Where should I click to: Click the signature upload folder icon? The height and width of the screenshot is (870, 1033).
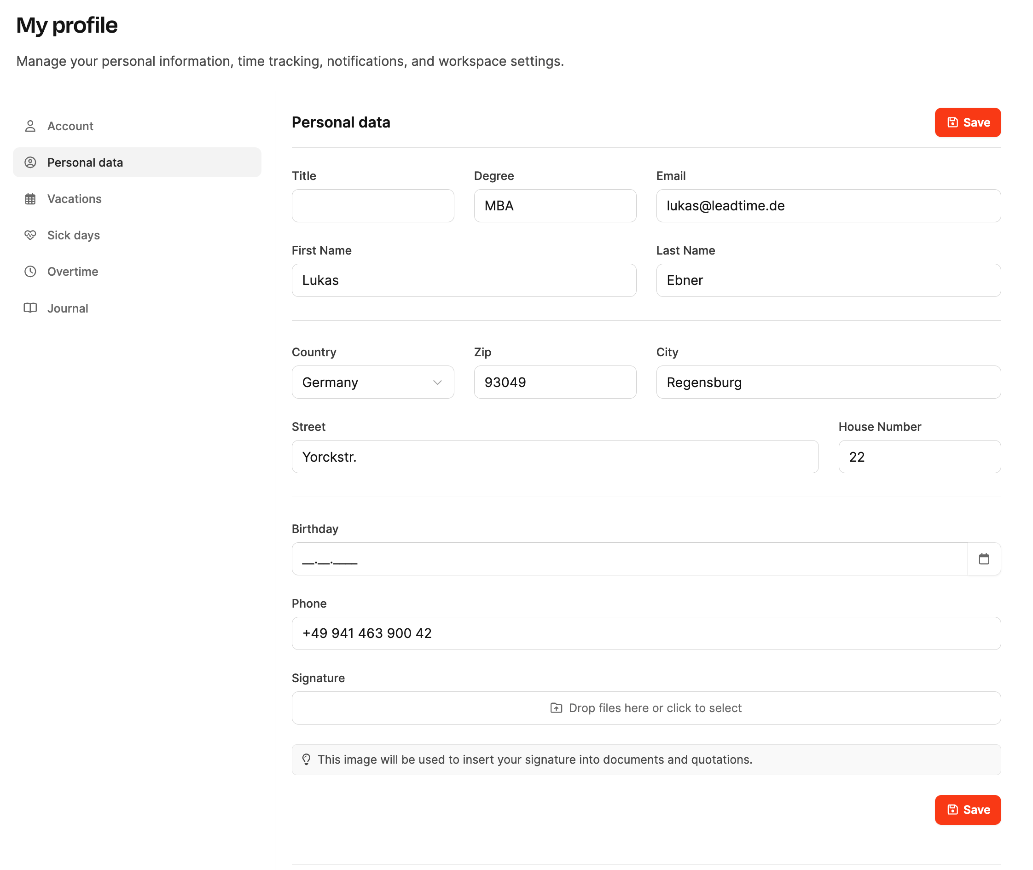(556, 708)
